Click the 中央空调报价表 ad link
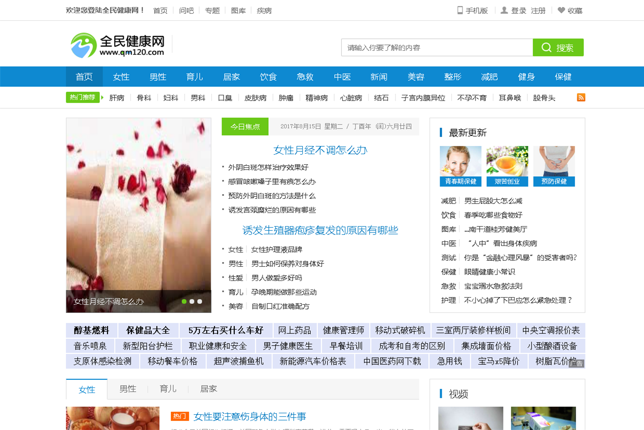644x430 pixels. (x=551, y=331)
